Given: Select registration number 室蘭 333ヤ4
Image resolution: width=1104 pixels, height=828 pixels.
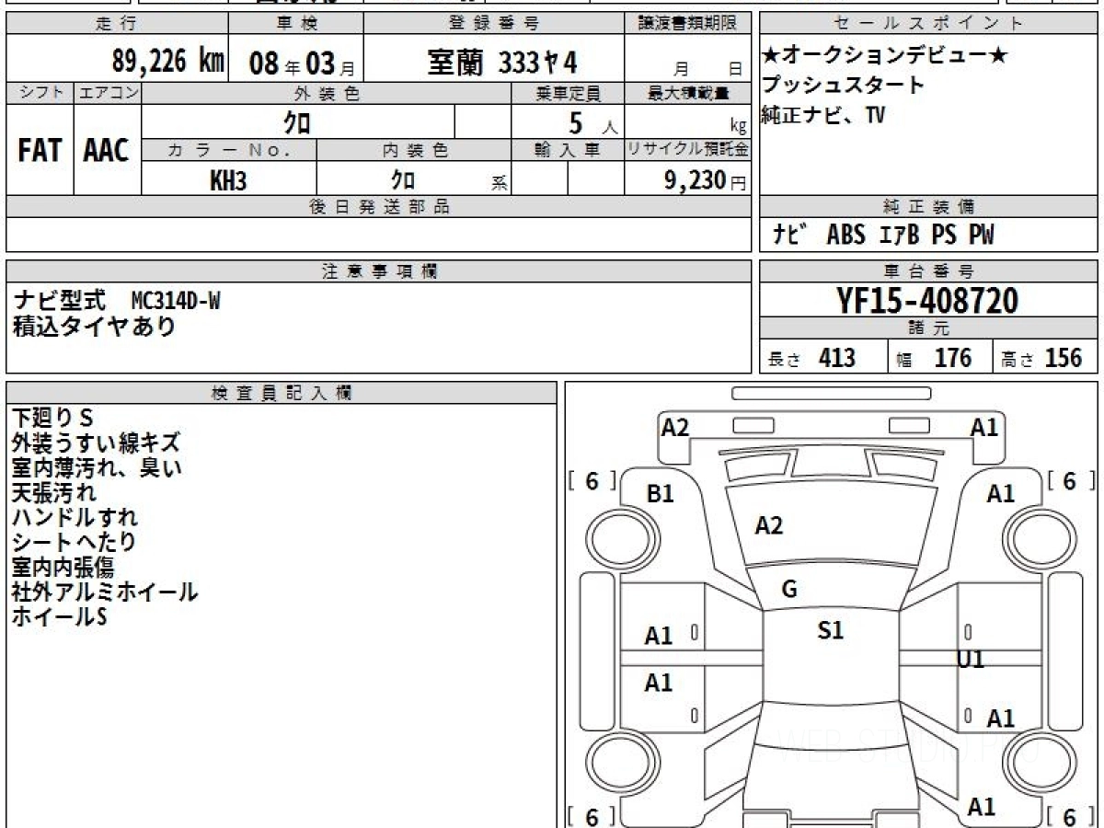Looking at the screenshot, I should tap(502, 62).
